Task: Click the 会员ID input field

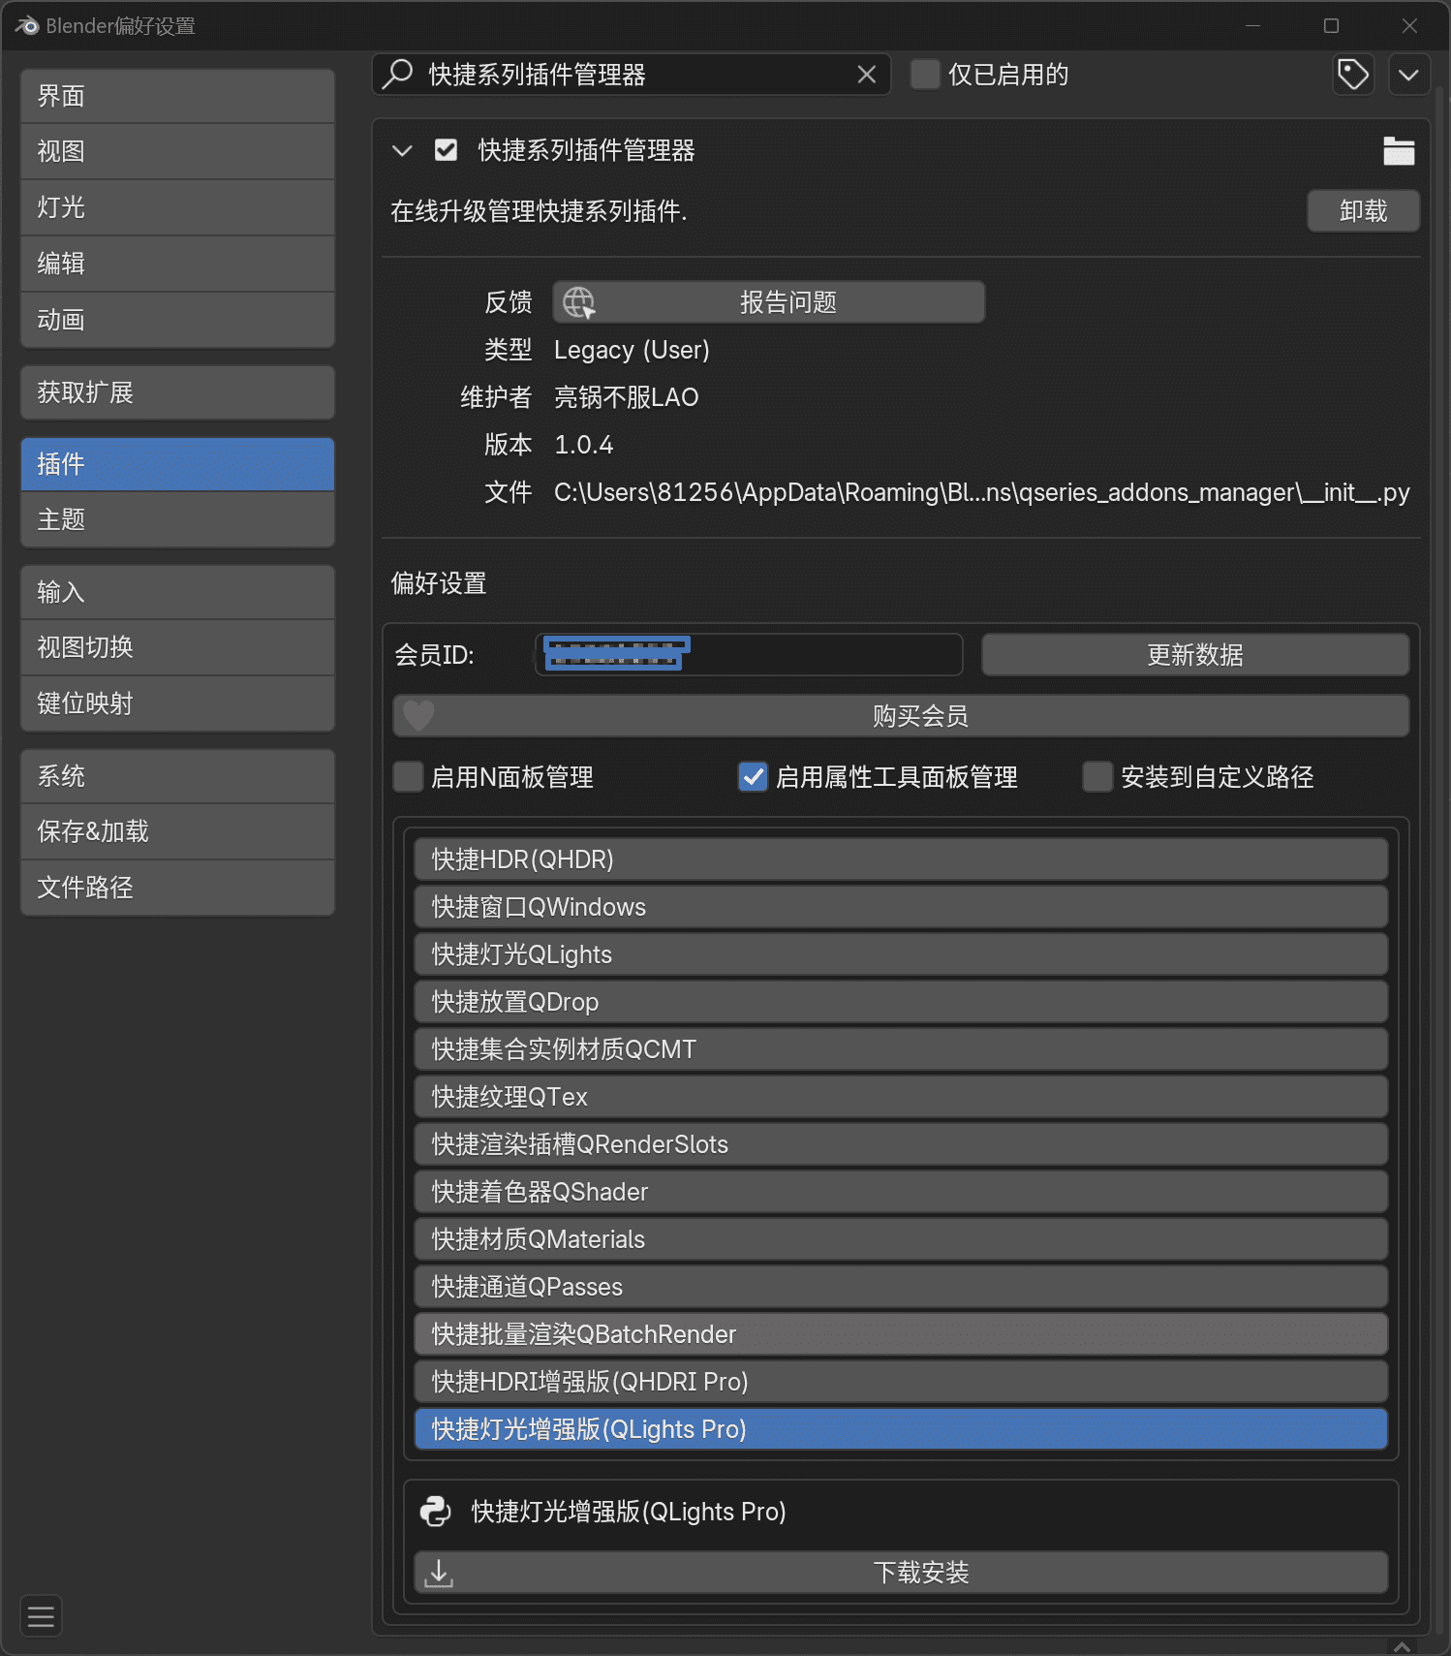Action: pyautogui.click(x=749, y=655)
